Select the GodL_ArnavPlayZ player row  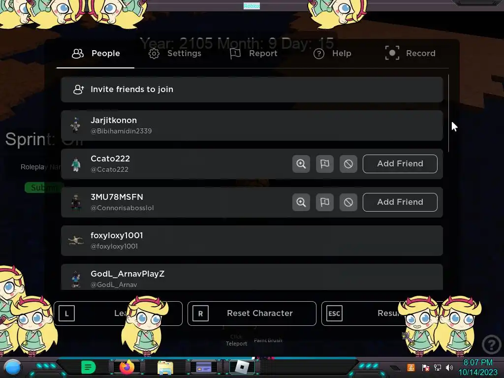252,277
